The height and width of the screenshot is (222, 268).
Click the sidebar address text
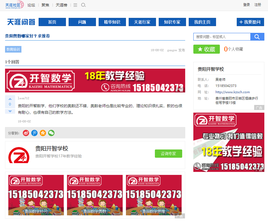[236, 100]
